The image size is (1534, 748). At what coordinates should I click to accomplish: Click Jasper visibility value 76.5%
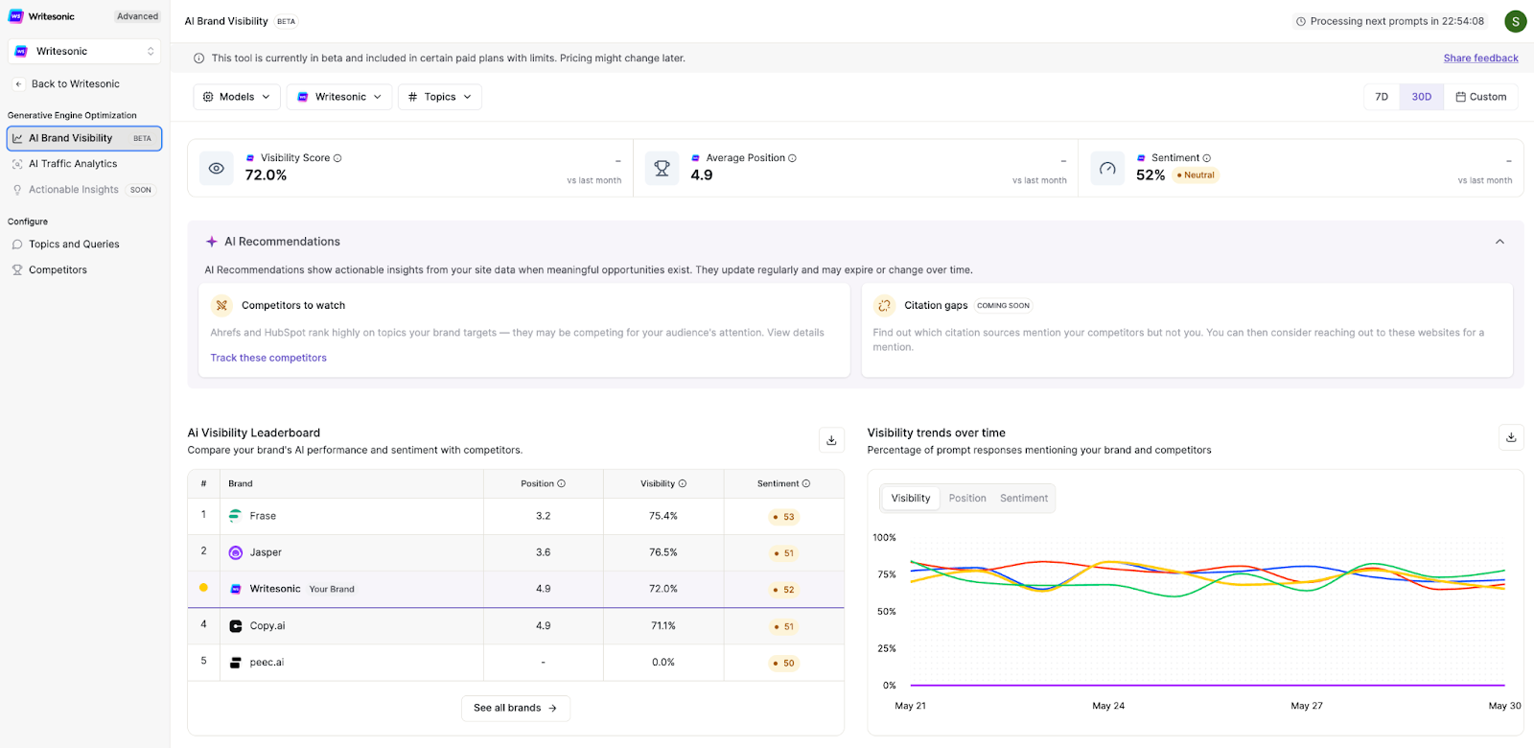[x=663, y=552]
